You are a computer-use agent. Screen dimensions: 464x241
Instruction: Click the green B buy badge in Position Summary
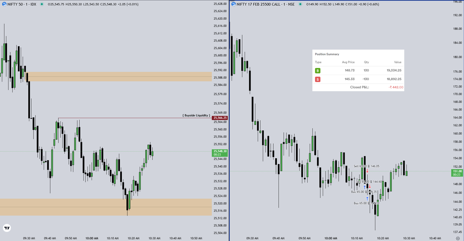[x=318, y=71]
